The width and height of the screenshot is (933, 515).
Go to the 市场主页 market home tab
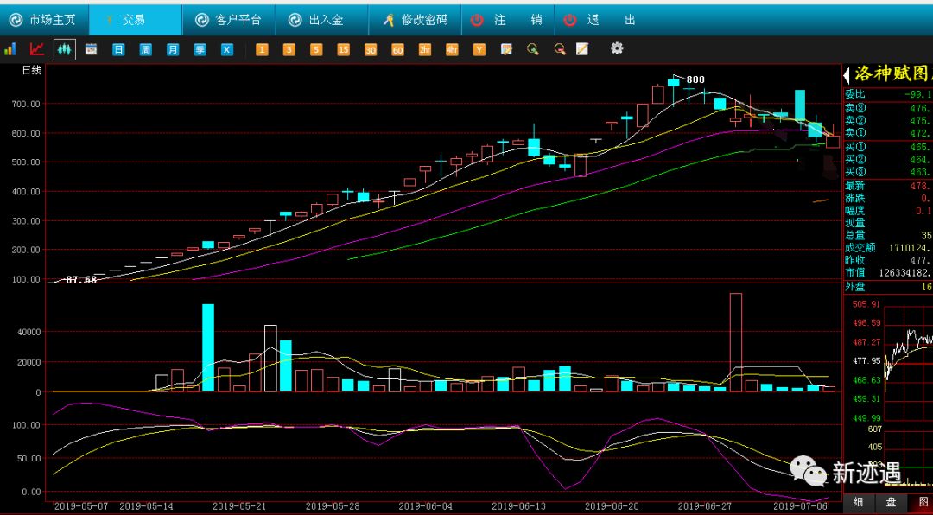coord(42,20)
